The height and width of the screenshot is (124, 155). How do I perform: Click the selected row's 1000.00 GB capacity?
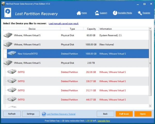coord(91,54)
